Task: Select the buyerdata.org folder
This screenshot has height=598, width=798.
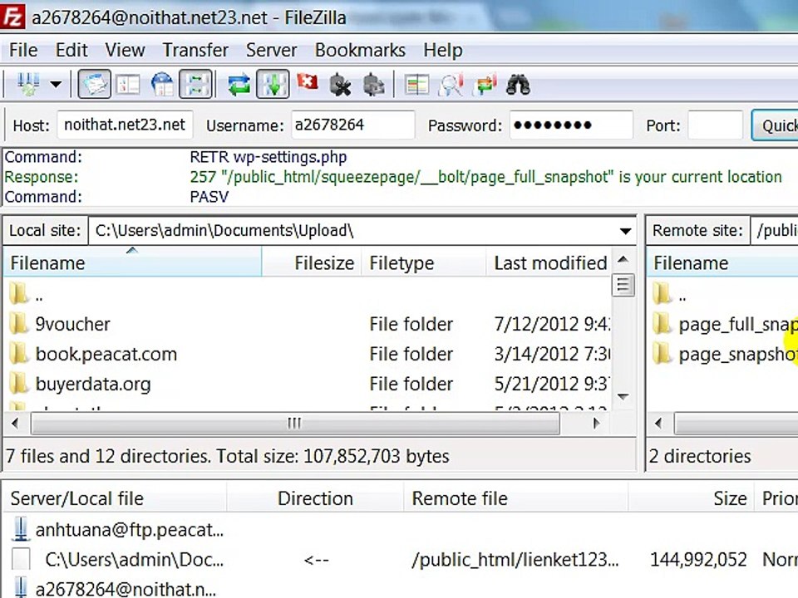Action: [81, 384]
